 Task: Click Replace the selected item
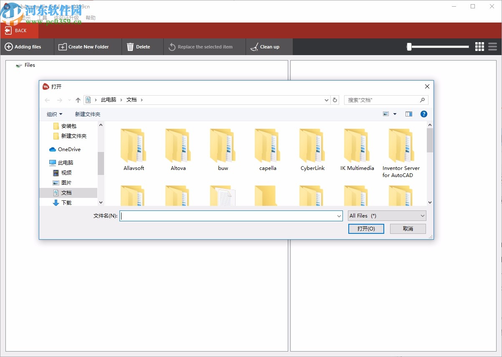tap(205, 47)
